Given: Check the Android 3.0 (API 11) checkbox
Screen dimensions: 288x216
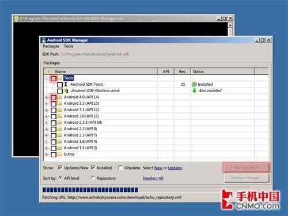Looking at the screenshot, I should (x=54, y=116).
